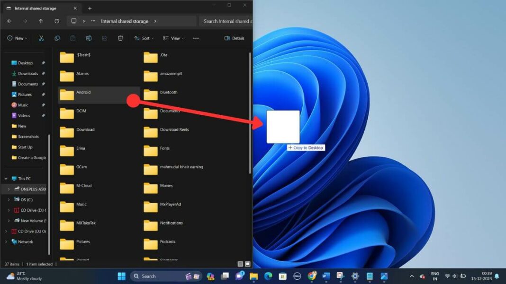This screenshot has width=506, height=284.
Task: Open the Details pane via its toolbar icon
Action: click(x=232, y=38)
